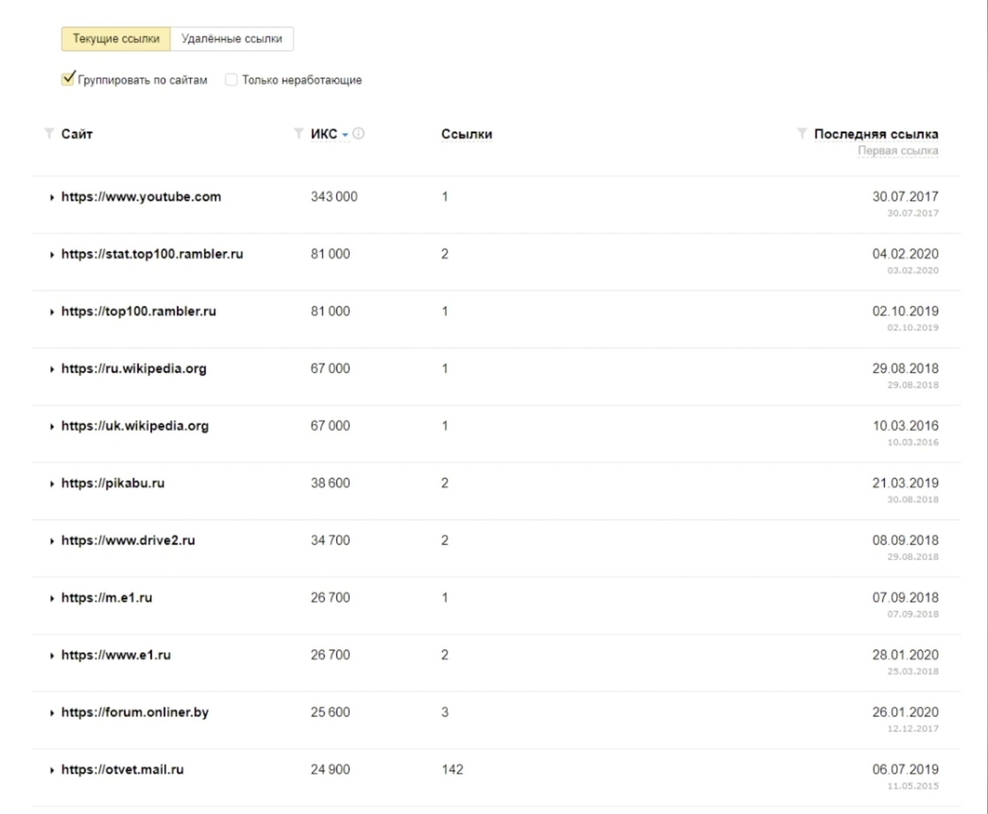The image size is (988, 814).
Task: Click the Последняя ссылка column header
Action: point(876,134)
